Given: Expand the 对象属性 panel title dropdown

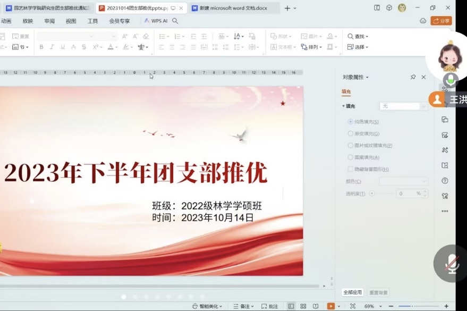Looking at the screenshot, I should click(367, 78).
